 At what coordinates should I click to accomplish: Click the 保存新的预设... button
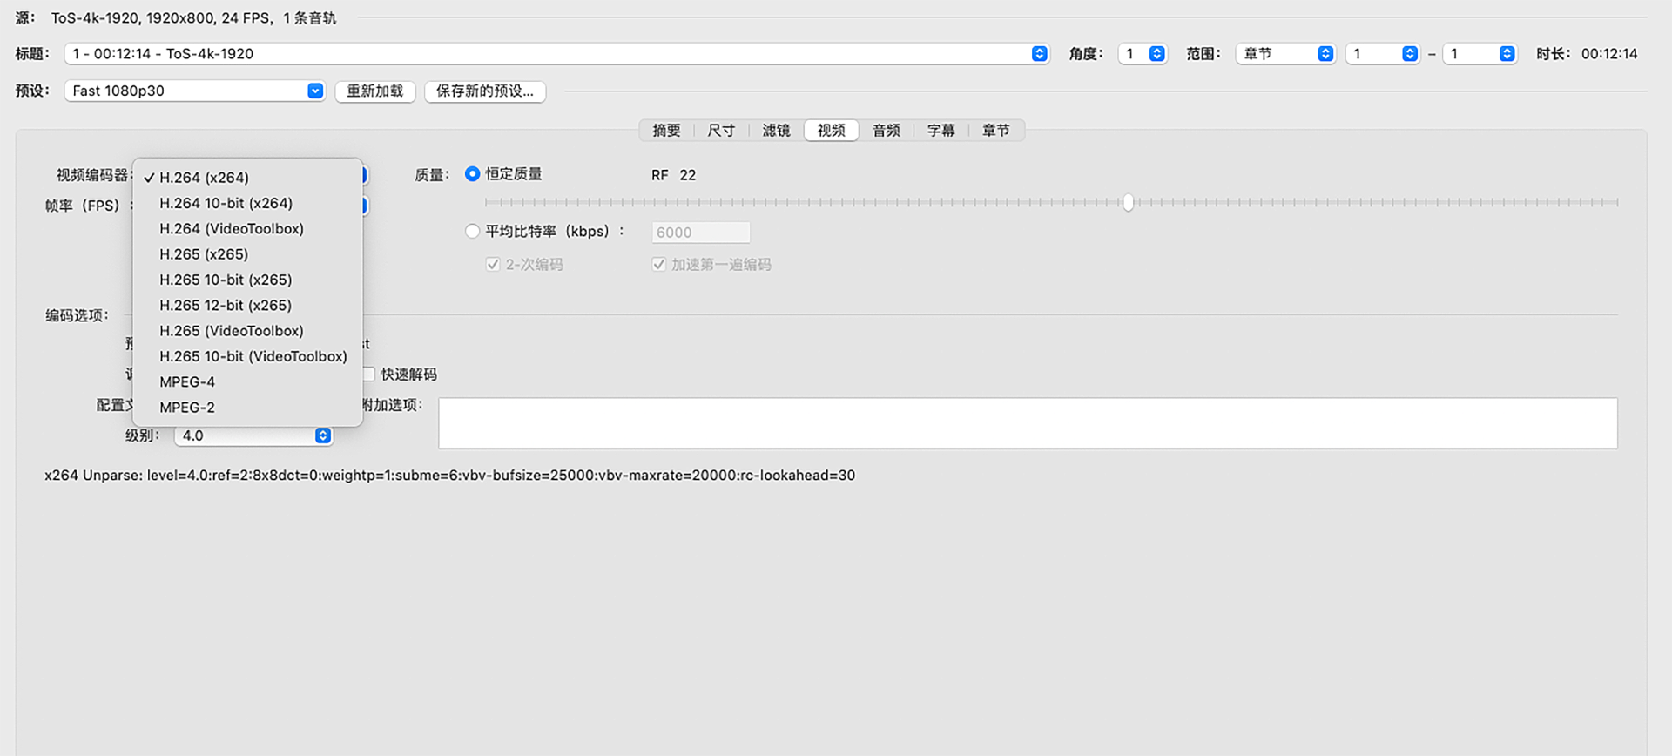pos(485,91)
